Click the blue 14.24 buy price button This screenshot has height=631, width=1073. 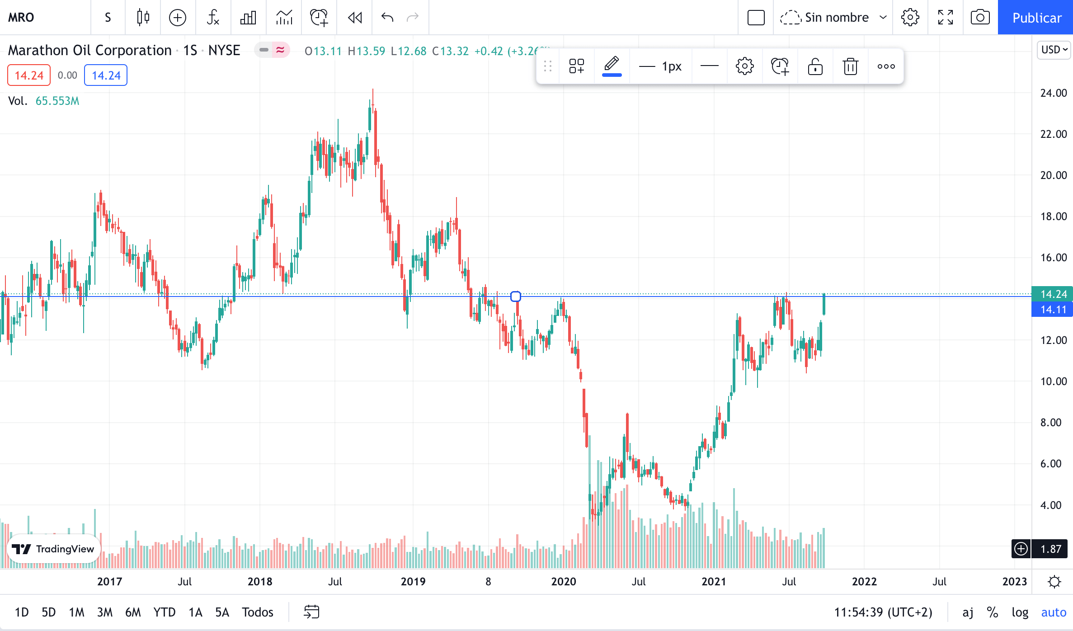tap(106, 75)
